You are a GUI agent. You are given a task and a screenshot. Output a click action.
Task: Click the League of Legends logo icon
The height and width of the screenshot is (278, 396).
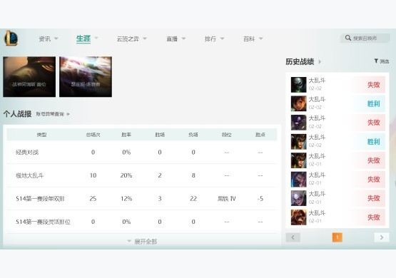(x=11, y=38)
